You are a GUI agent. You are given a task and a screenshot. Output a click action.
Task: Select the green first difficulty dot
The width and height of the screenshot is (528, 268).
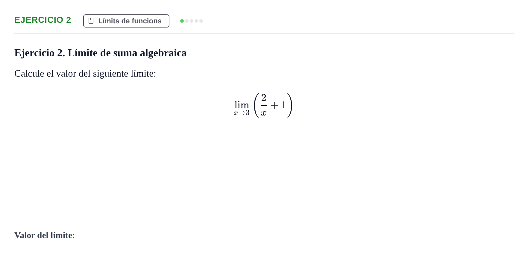tap(182, 21)
